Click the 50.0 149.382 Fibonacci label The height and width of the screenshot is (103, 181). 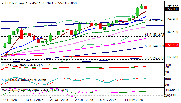(x=154, y=46)
